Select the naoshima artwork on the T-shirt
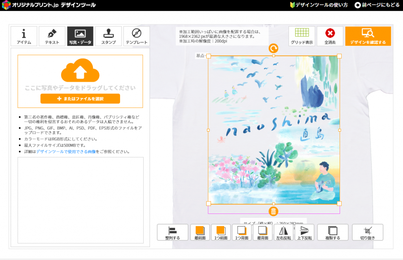Image resolution: width=403 pixels, height=260 pixels. coord(274,130)
